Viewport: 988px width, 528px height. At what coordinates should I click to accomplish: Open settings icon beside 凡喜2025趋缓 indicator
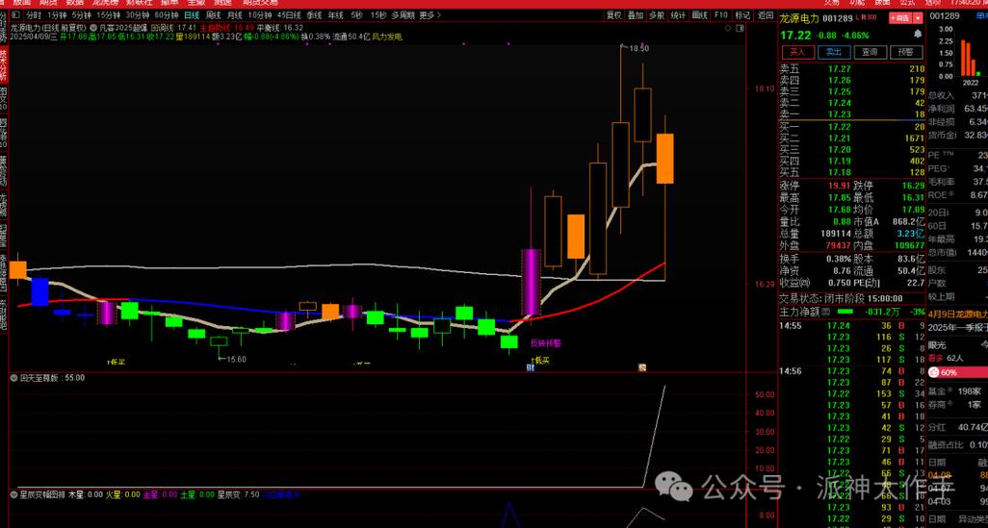point(92,28)
